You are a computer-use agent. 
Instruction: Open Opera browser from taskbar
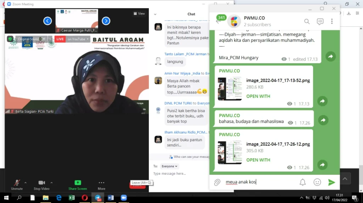point(85,198)
